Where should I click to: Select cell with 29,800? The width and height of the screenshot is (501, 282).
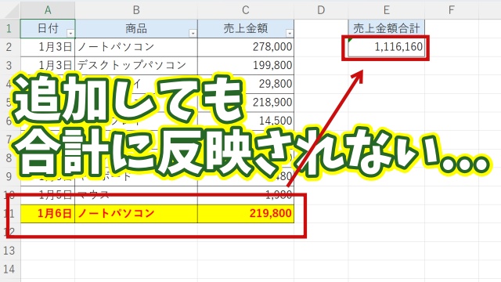coord(246,84)
